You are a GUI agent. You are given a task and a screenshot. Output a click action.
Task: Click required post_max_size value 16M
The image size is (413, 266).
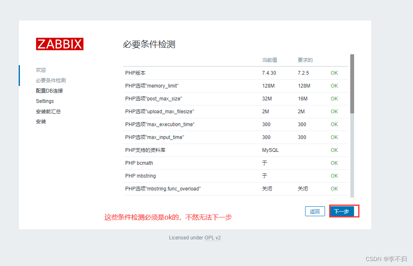303,99
